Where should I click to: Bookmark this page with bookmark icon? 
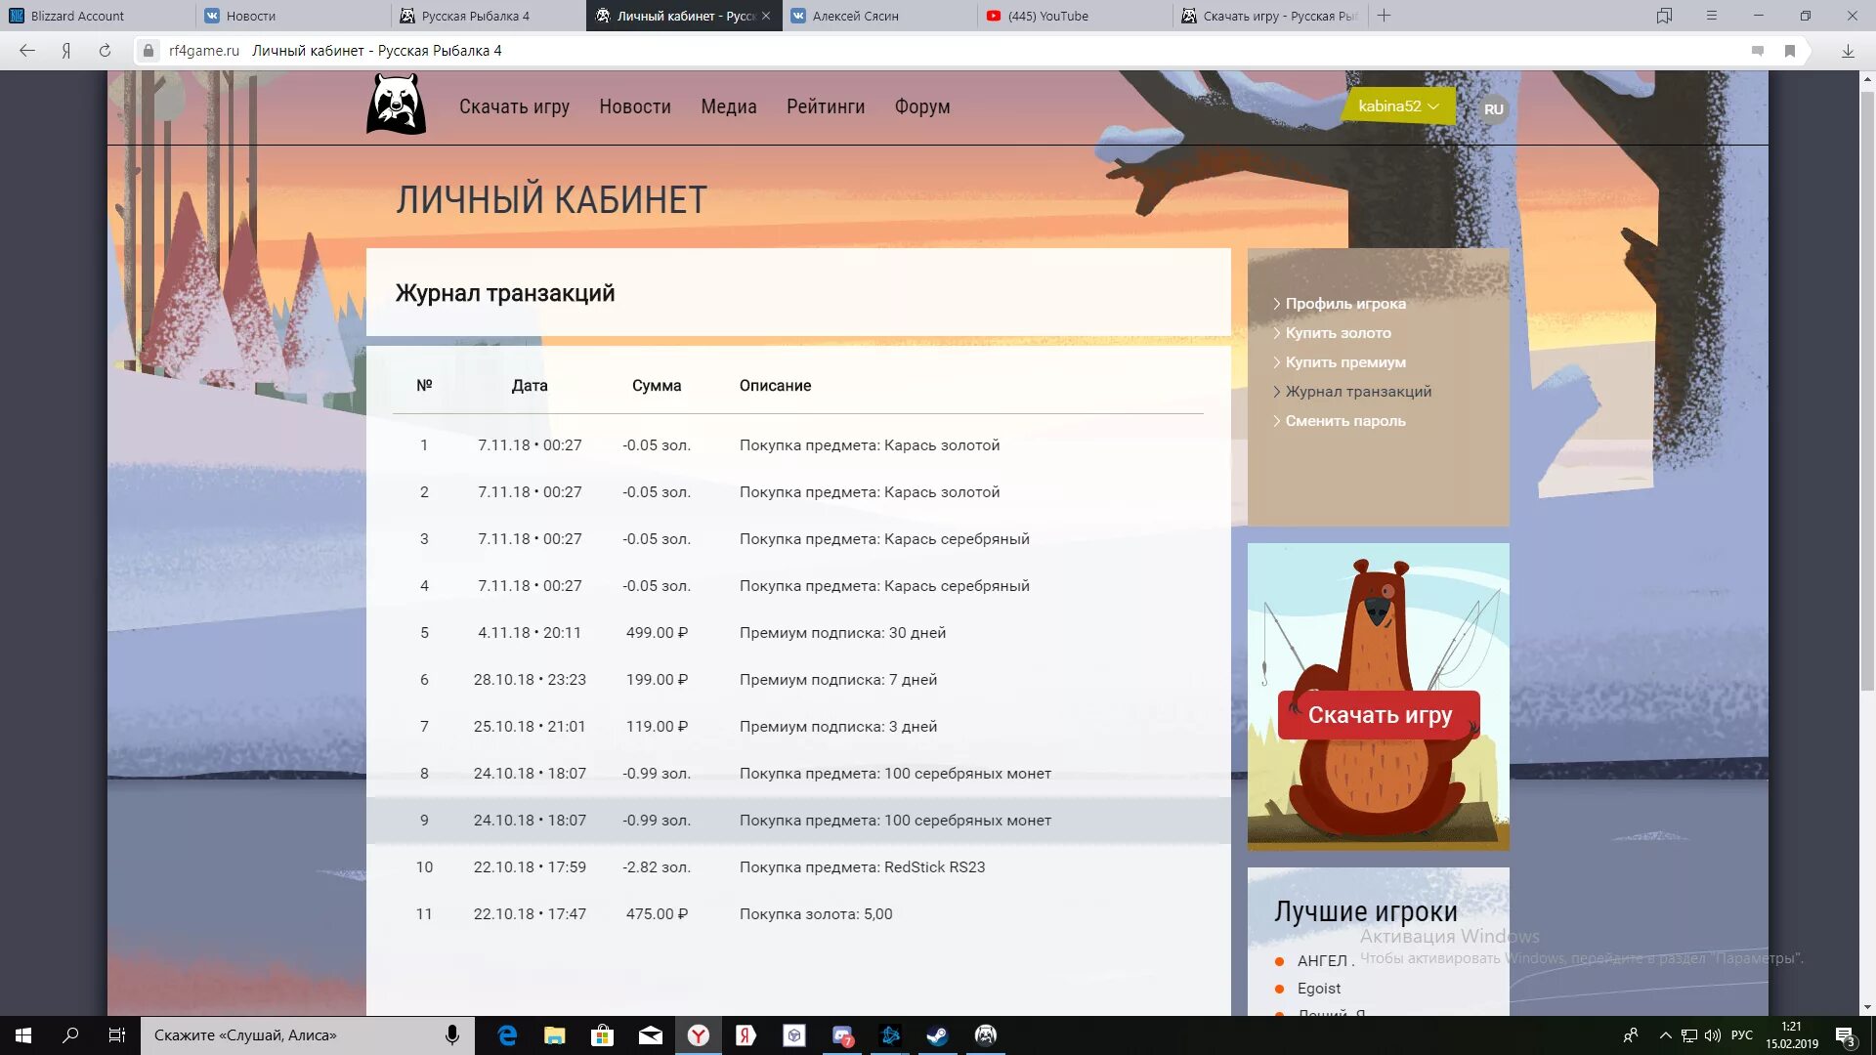pyautogui.click(x=1789, y=51)
